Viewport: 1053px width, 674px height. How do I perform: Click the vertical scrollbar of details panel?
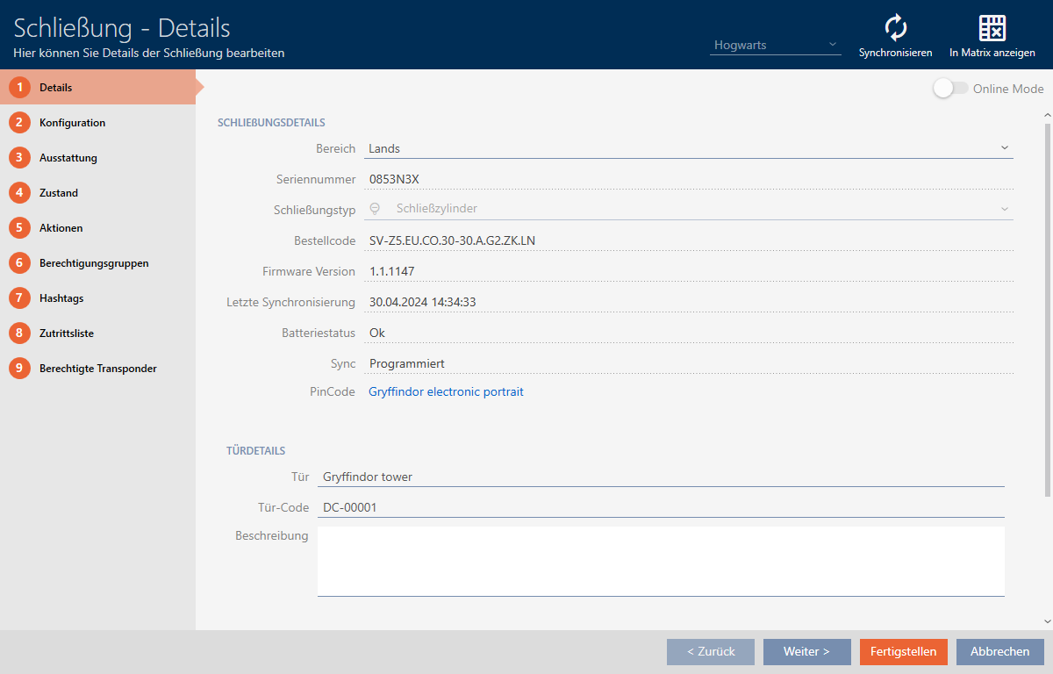coord(1045,307)
